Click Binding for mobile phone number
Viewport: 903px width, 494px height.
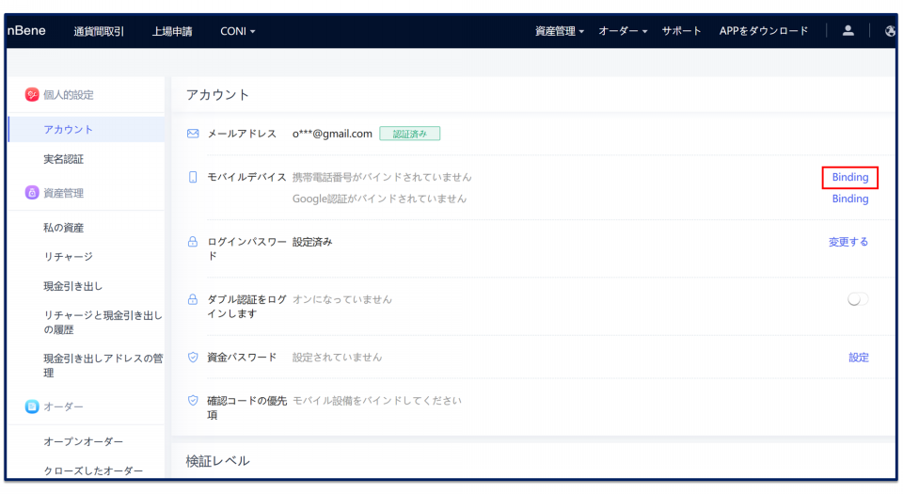pos(850,177)
